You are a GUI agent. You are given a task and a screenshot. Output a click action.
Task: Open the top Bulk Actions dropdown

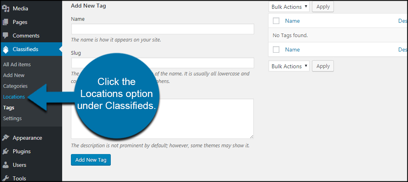(x=289, y=7)
